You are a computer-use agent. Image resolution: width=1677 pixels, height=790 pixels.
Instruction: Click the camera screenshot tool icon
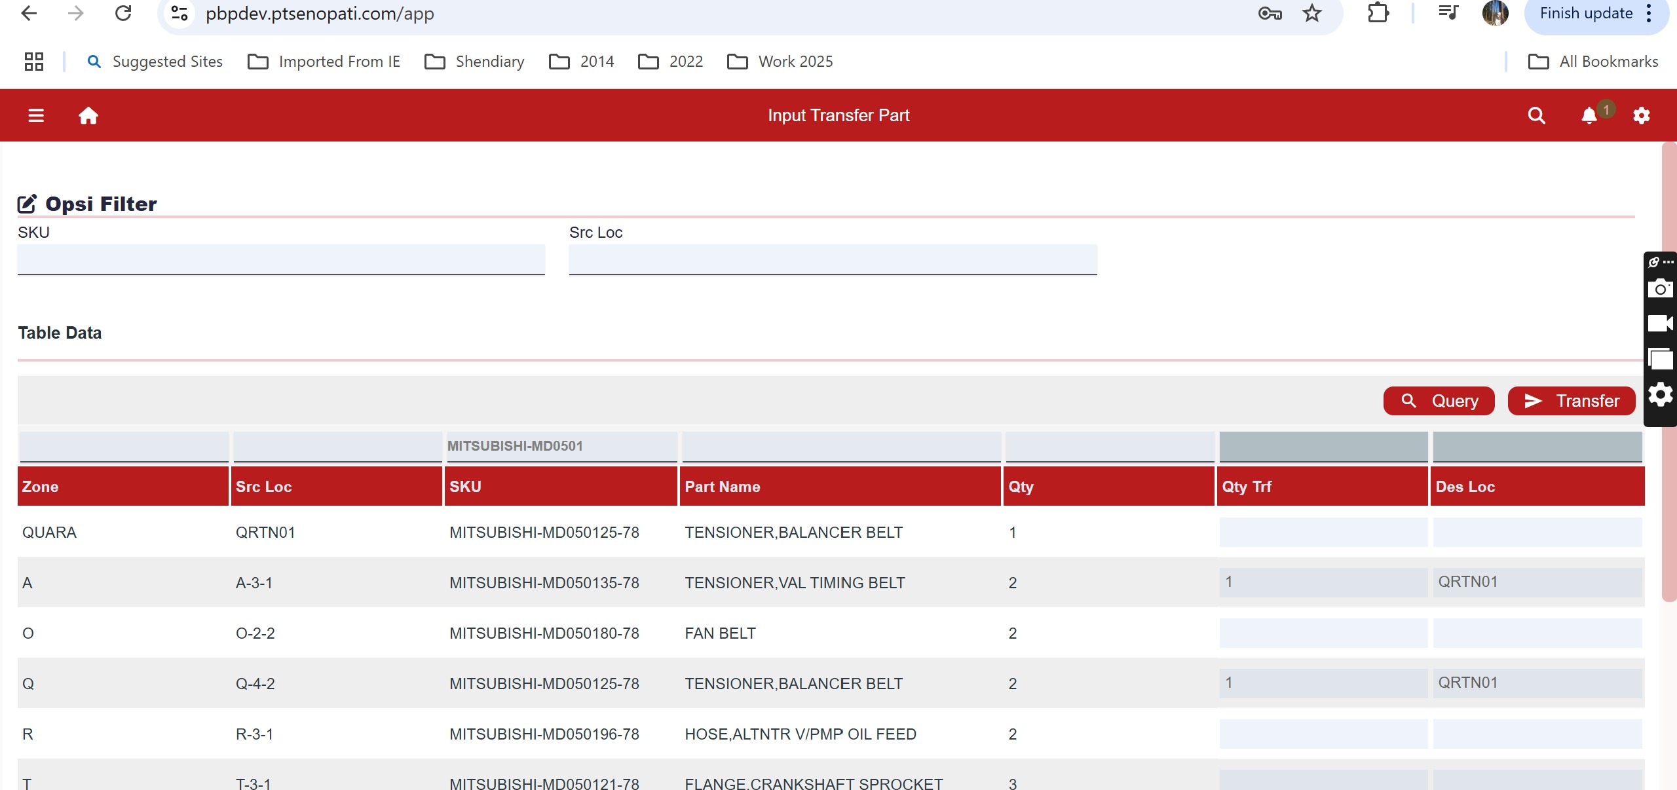1660,288
